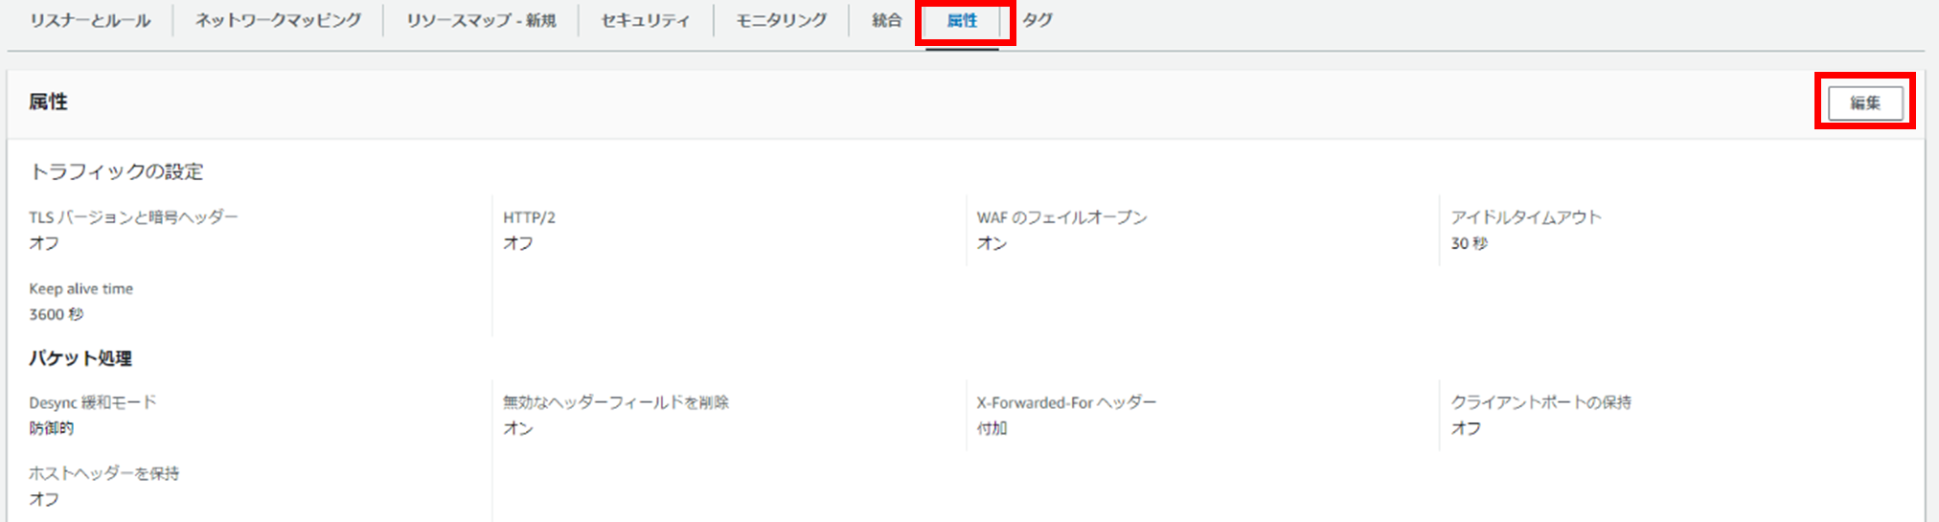Open the リスナーとルール tab
Image resolution: width=1939 pixels, height=522 pixels.
[90, 20]
